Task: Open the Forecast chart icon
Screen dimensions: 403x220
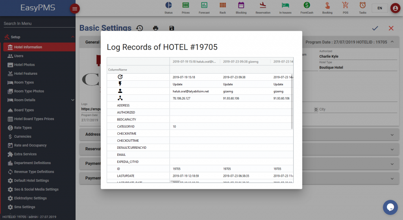Action: point(204,6)
